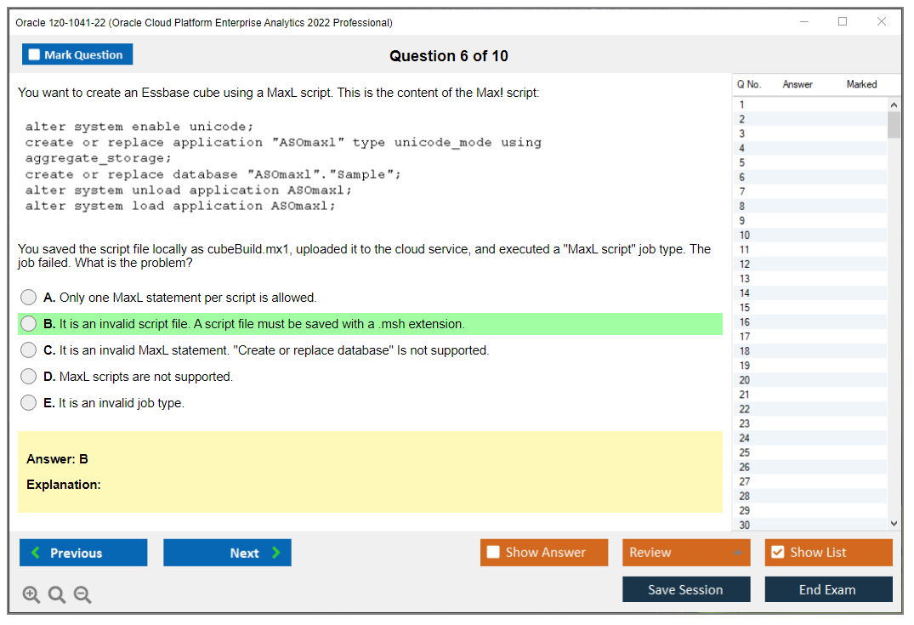The width and height of the screenshot is (914, 625).
Task: Enable the Mark Question checkbox
Action: [35, 54]
